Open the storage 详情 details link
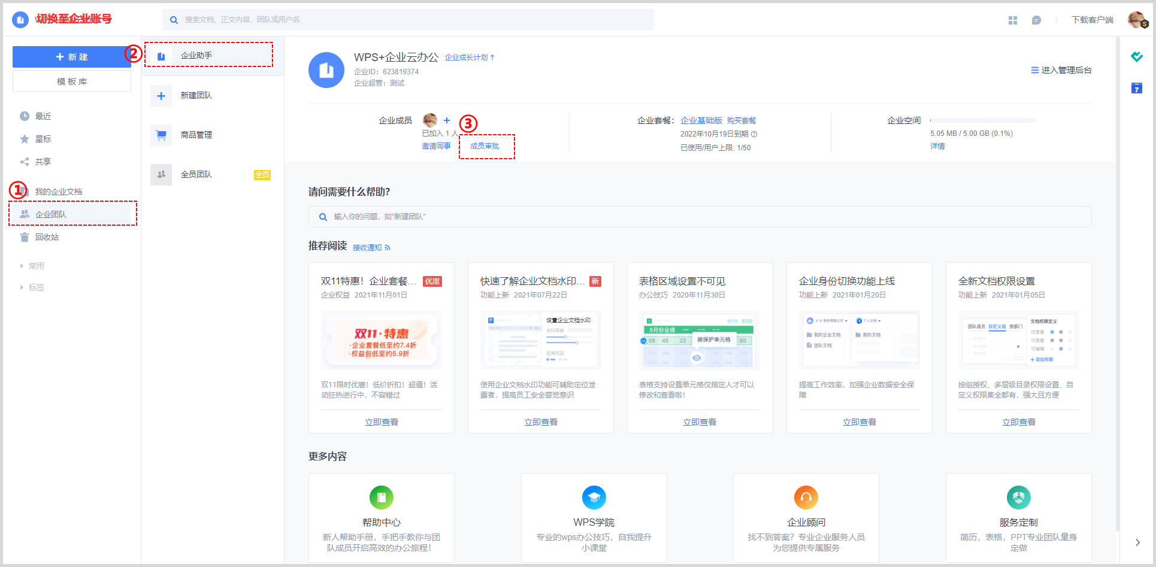 937,146
